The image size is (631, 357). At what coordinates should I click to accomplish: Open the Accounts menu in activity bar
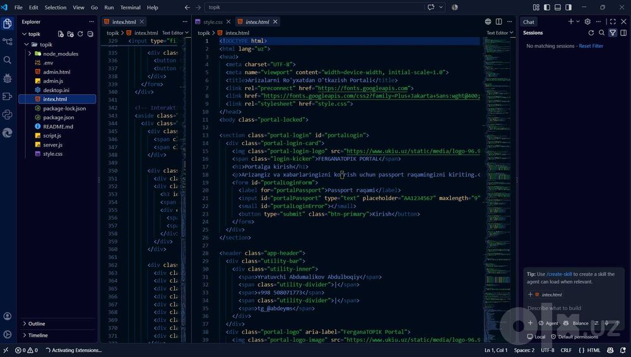[x=7, y=317]
